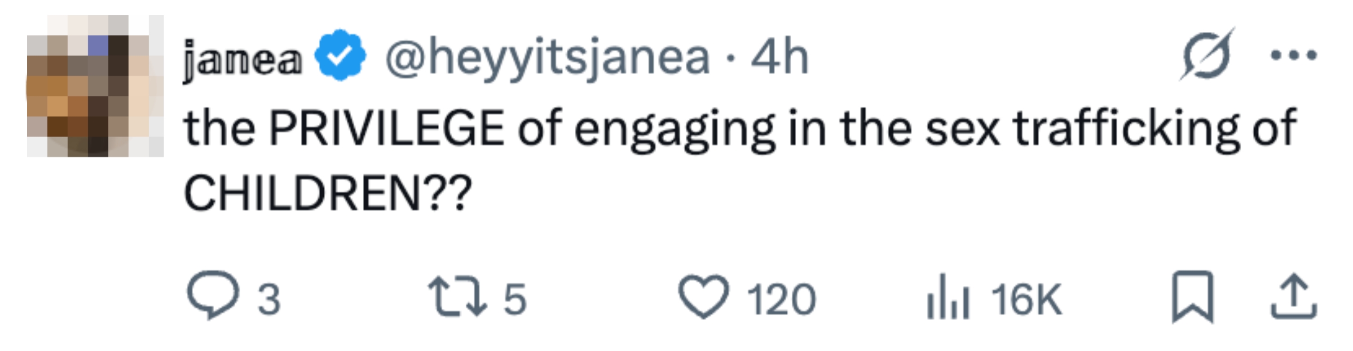Viewport: 1353px width, 351px height.
Task: Open the three-dot more options menu
Action: (x=1293, y=55)
